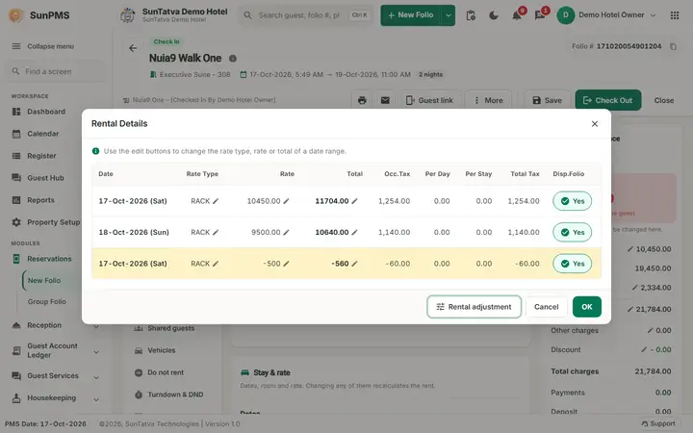Click the New Folio button
Viewport: 693px width, 433px height.
point(411,15)
